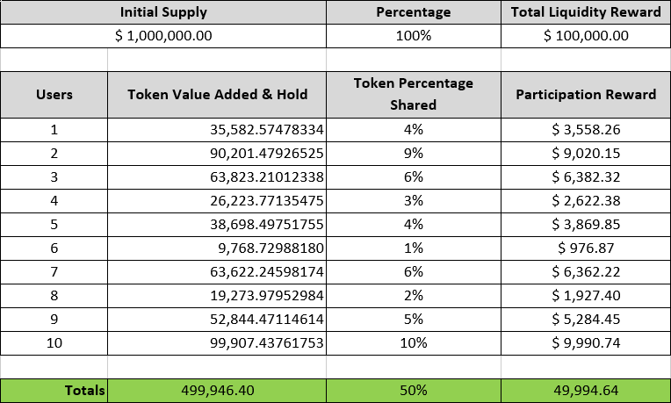
Task: Click the Users column header
Action: click(54, 94)
